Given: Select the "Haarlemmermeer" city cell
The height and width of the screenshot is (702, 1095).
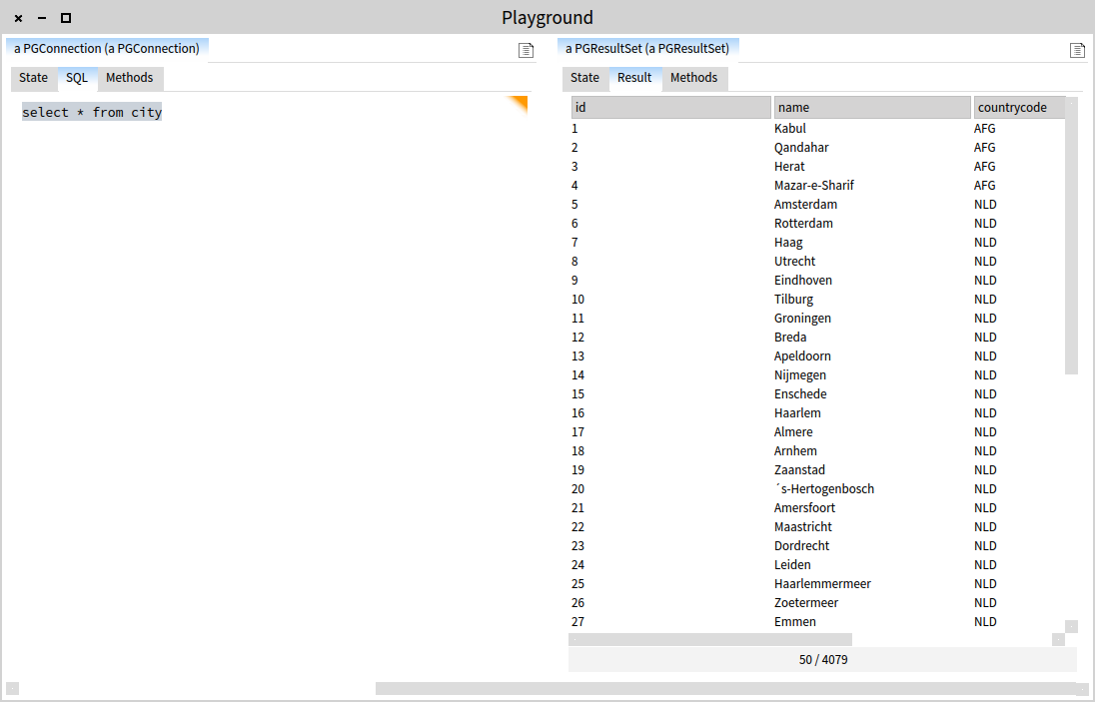Looking at the screenshot, I should point(822,583).
